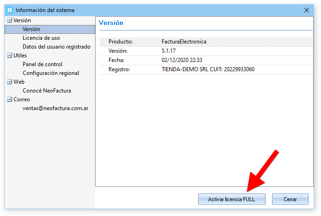Open Conocé NeoFactura web entry
The width and height of the screenshot is (321, 216).
point(47,91)
